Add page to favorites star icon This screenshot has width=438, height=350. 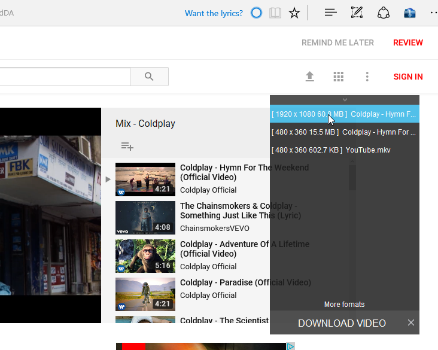(x=294, y=13)
